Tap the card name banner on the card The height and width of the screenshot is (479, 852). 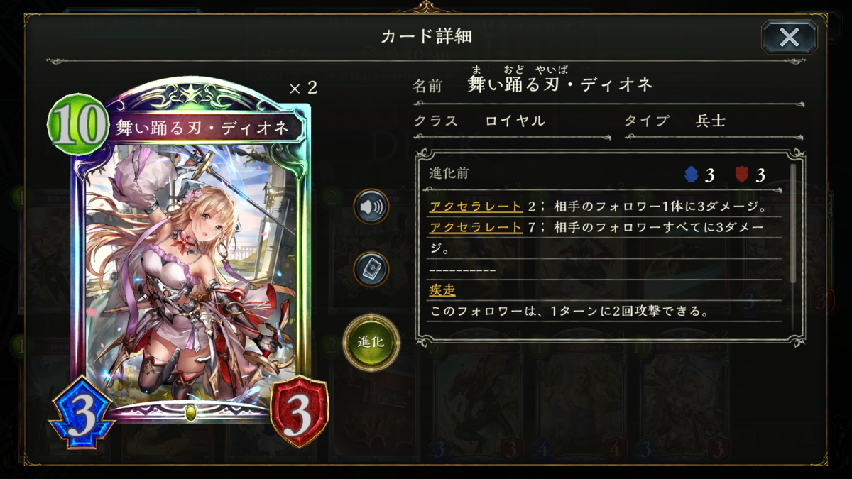[x=202, y=128]
